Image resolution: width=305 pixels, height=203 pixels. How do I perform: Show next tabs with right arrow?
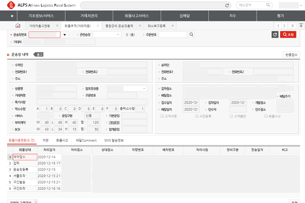(284, 26)
